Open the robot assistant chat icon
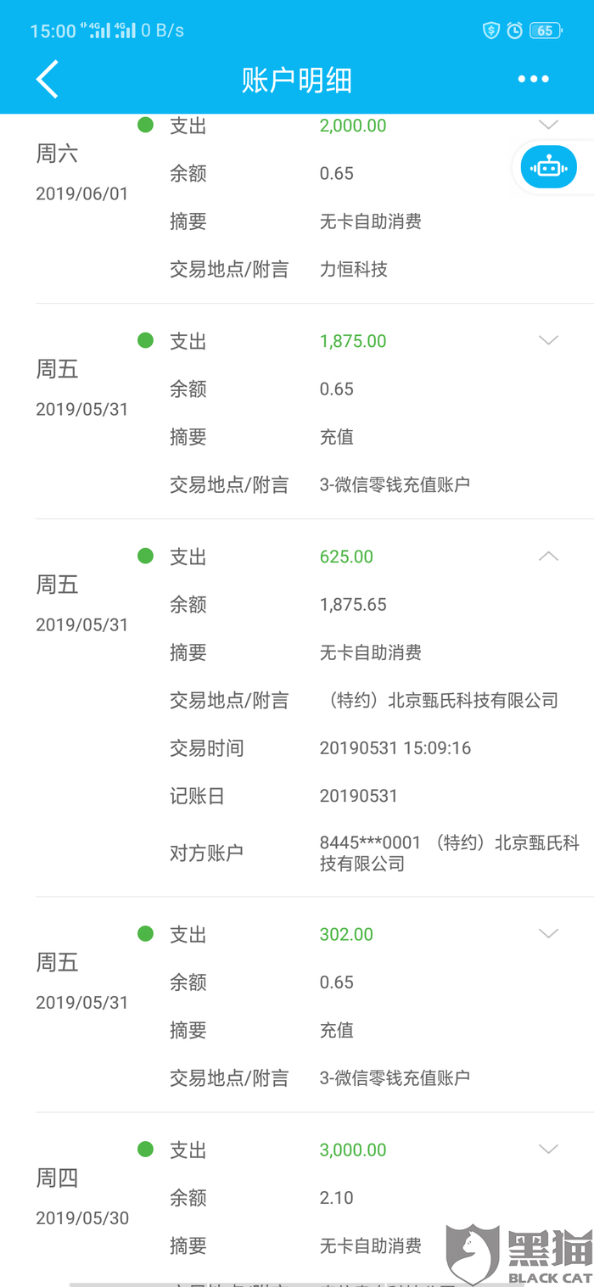Image resolution: width=594 pixels, height=1287 pixels. click(548, 167)
